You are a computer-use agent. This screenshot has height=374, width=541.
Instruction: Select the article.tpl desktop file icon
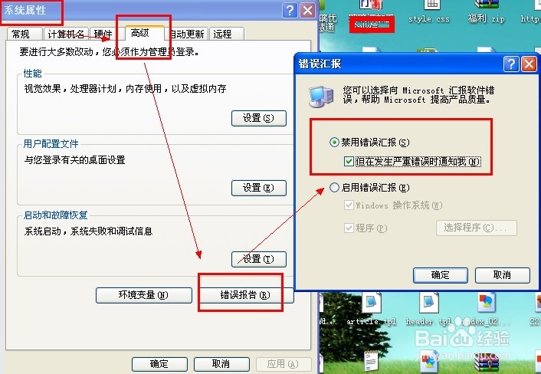372,309
